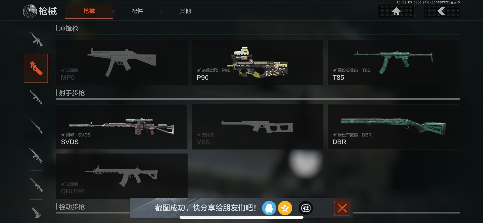Pick the SVDS rifle card
Viewport: 483px width, 223px height.
coord(122,127)
